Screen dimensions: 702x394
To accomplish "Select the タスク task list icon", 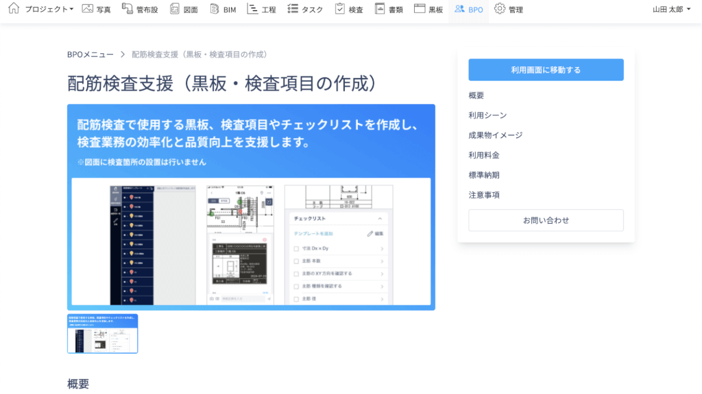I will [293, 9].
